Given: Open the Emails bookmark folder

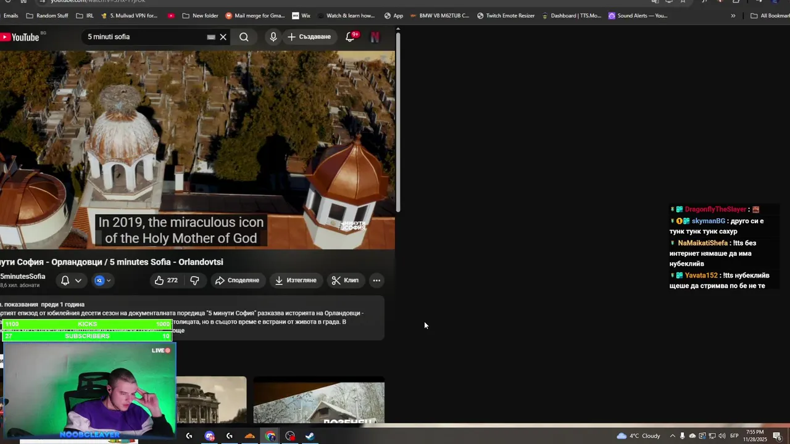Looking at the screenshot, I should click(x=10, y=16).
